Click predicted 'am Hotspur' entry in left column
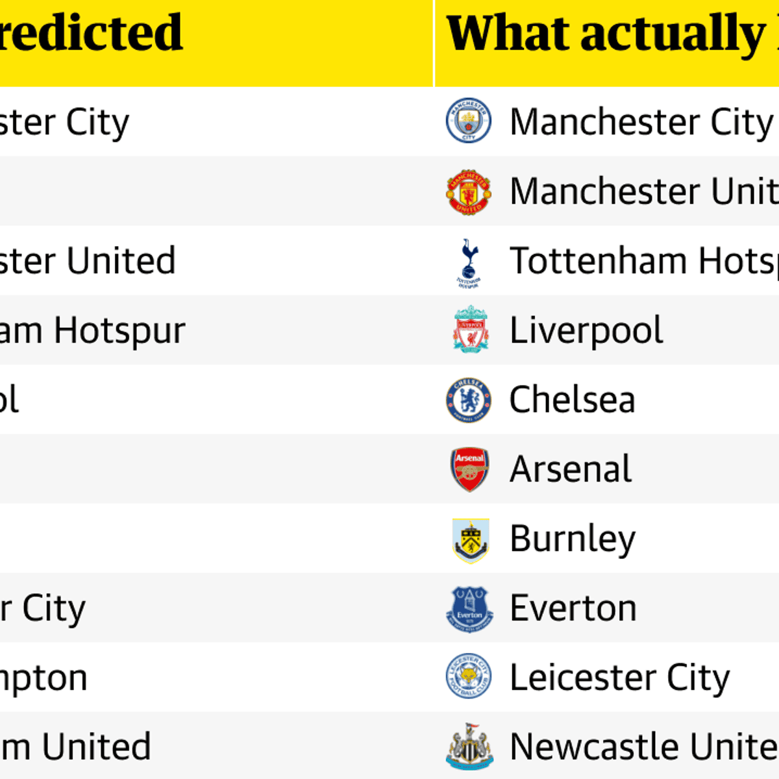This screenshot has height=779, width=779. pyautogui.click(x=92, y=330)
